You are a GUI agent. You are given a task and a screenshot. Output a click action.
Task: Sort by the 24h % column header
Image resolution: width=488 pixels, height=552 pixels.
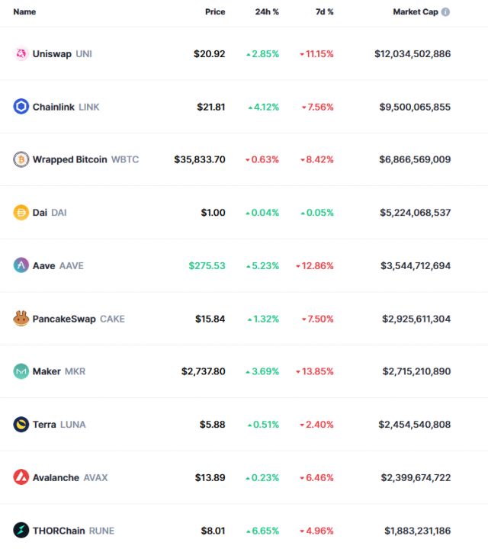click(x=267, y=12)
